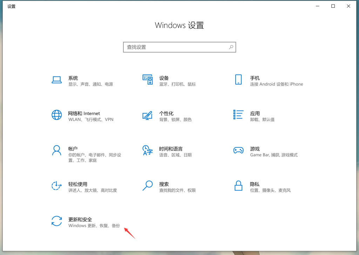
Task: Open the 更新和安全 sync arrows icon
Action: [56, 221]
